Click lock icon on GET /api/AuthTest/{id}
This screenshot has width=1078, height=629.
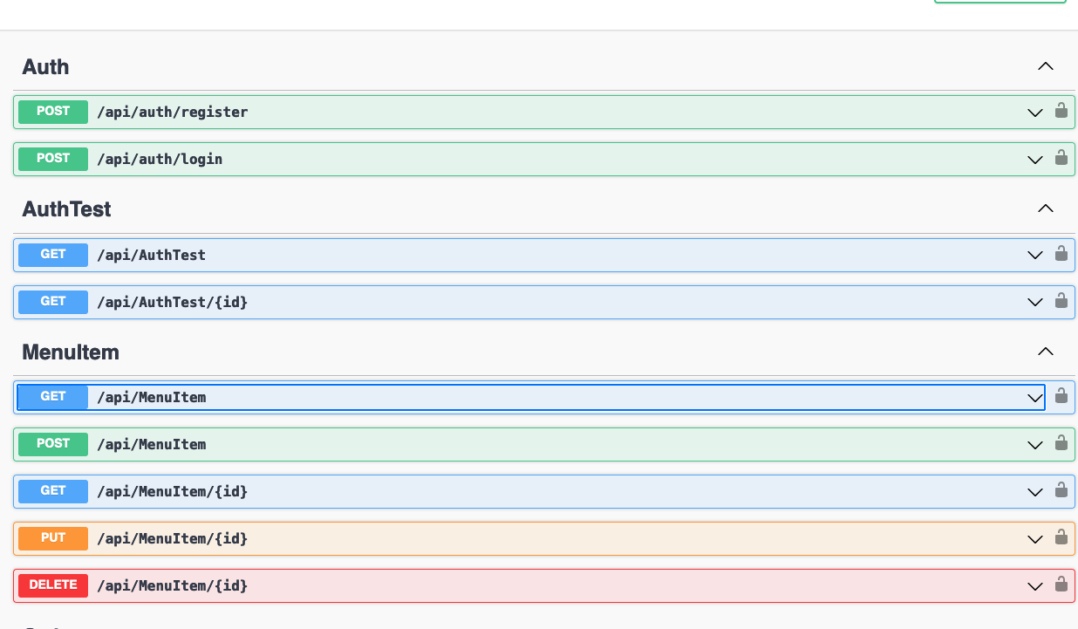1061,301
